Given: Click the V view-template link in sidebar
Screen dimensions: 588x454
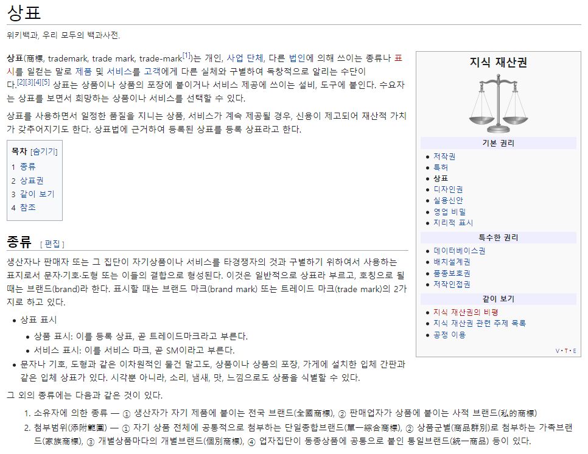Looking at the screenshot, I should coord(557,351).
